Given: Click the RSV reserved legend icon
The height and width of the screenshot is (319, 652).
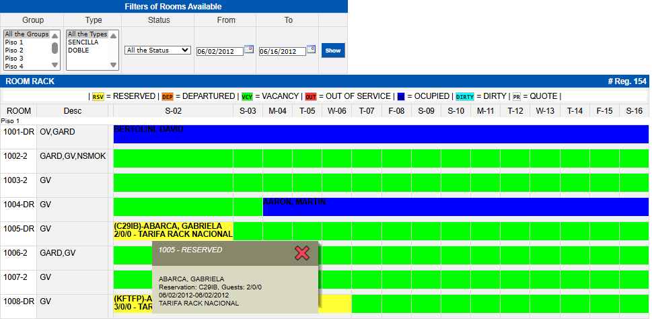Looking at the screenshot, I should tap(98, 97).
